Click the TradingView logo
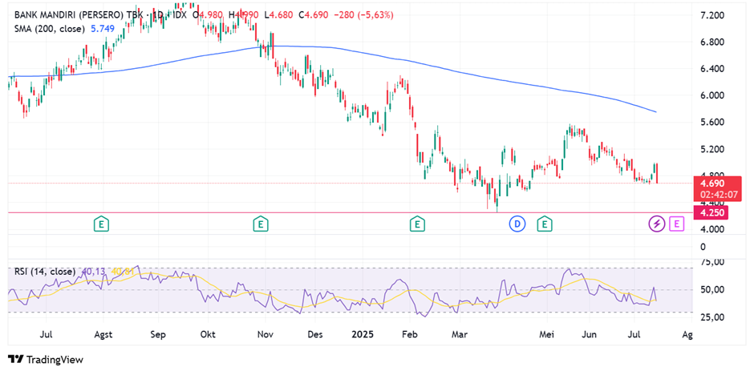The width and height of the screenshot is (754, 371). [46, 360]
